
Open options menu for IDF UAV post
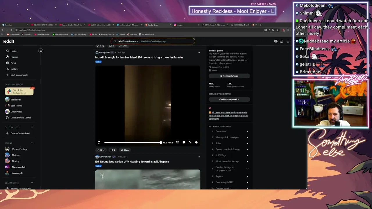199,157
